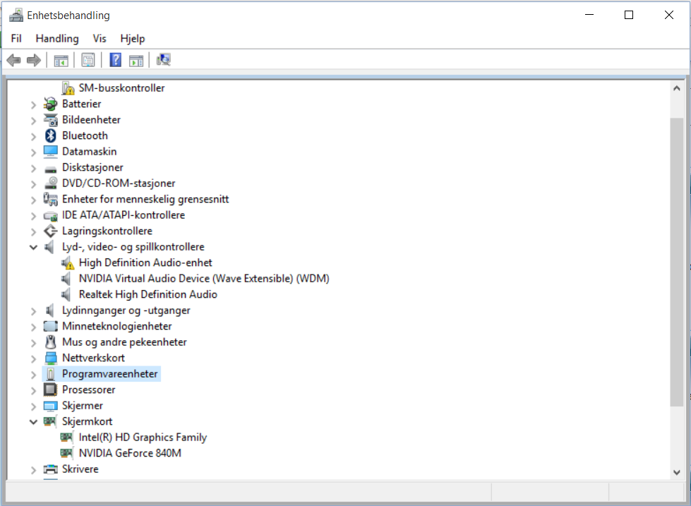Click the show/hide console tree toolbar icon
The image size is (691, 506).
pyautogui.click(x=61, y=60)
